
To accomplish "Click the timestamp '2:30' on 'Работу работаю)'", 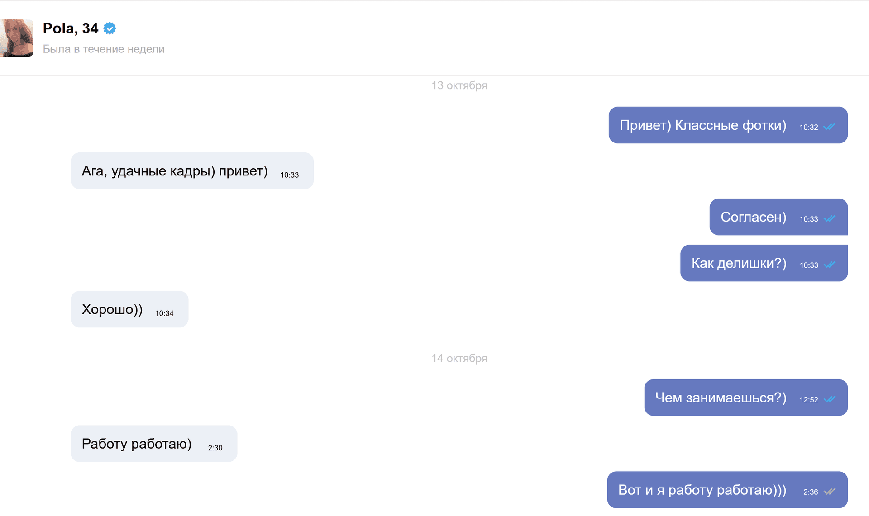I will pyautogui.click(x=215, y=447).
